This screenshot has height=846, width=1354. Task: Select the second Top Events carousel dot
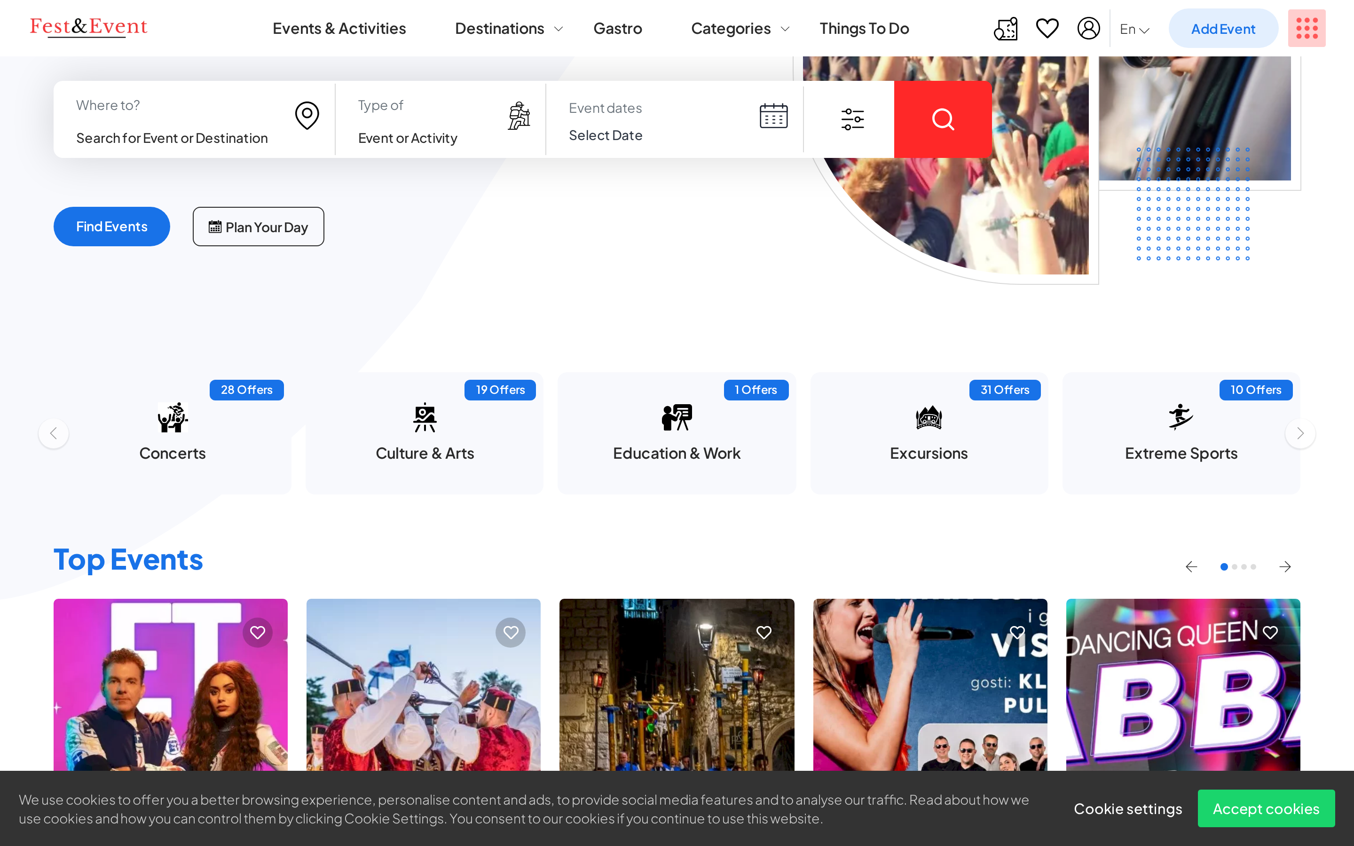(1234, 567)
